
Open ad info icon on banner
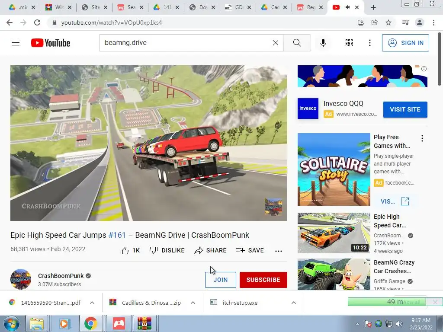pos(424,69)
